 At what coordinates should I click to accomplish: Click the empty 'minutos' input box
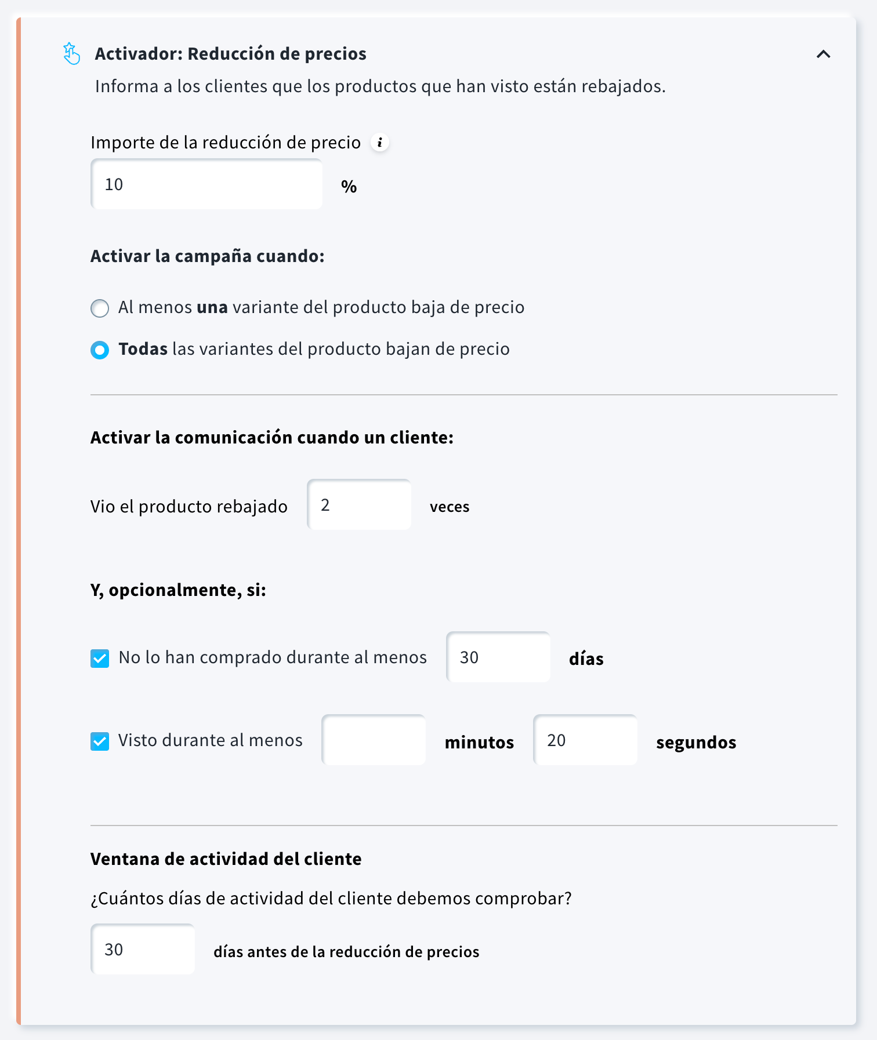[x=374, y=740]
